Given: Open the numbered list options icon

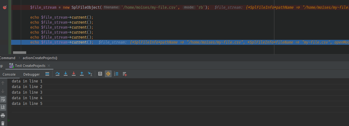Looking at the screenshot, I should (x=116, y=74).
